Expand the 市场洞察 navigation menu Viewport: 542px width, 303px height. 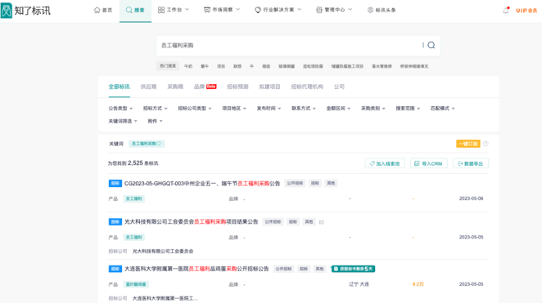222,10
